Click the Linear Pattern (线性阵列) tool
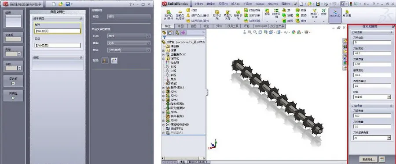Viewport: 396px width, 164px height. tap(277, 13)
